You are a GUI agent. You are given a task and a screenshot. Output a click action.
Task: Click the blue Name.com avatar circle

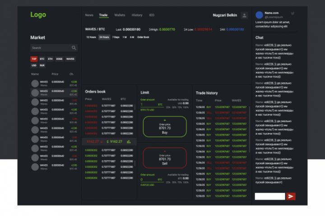click(x=259, y=15)
